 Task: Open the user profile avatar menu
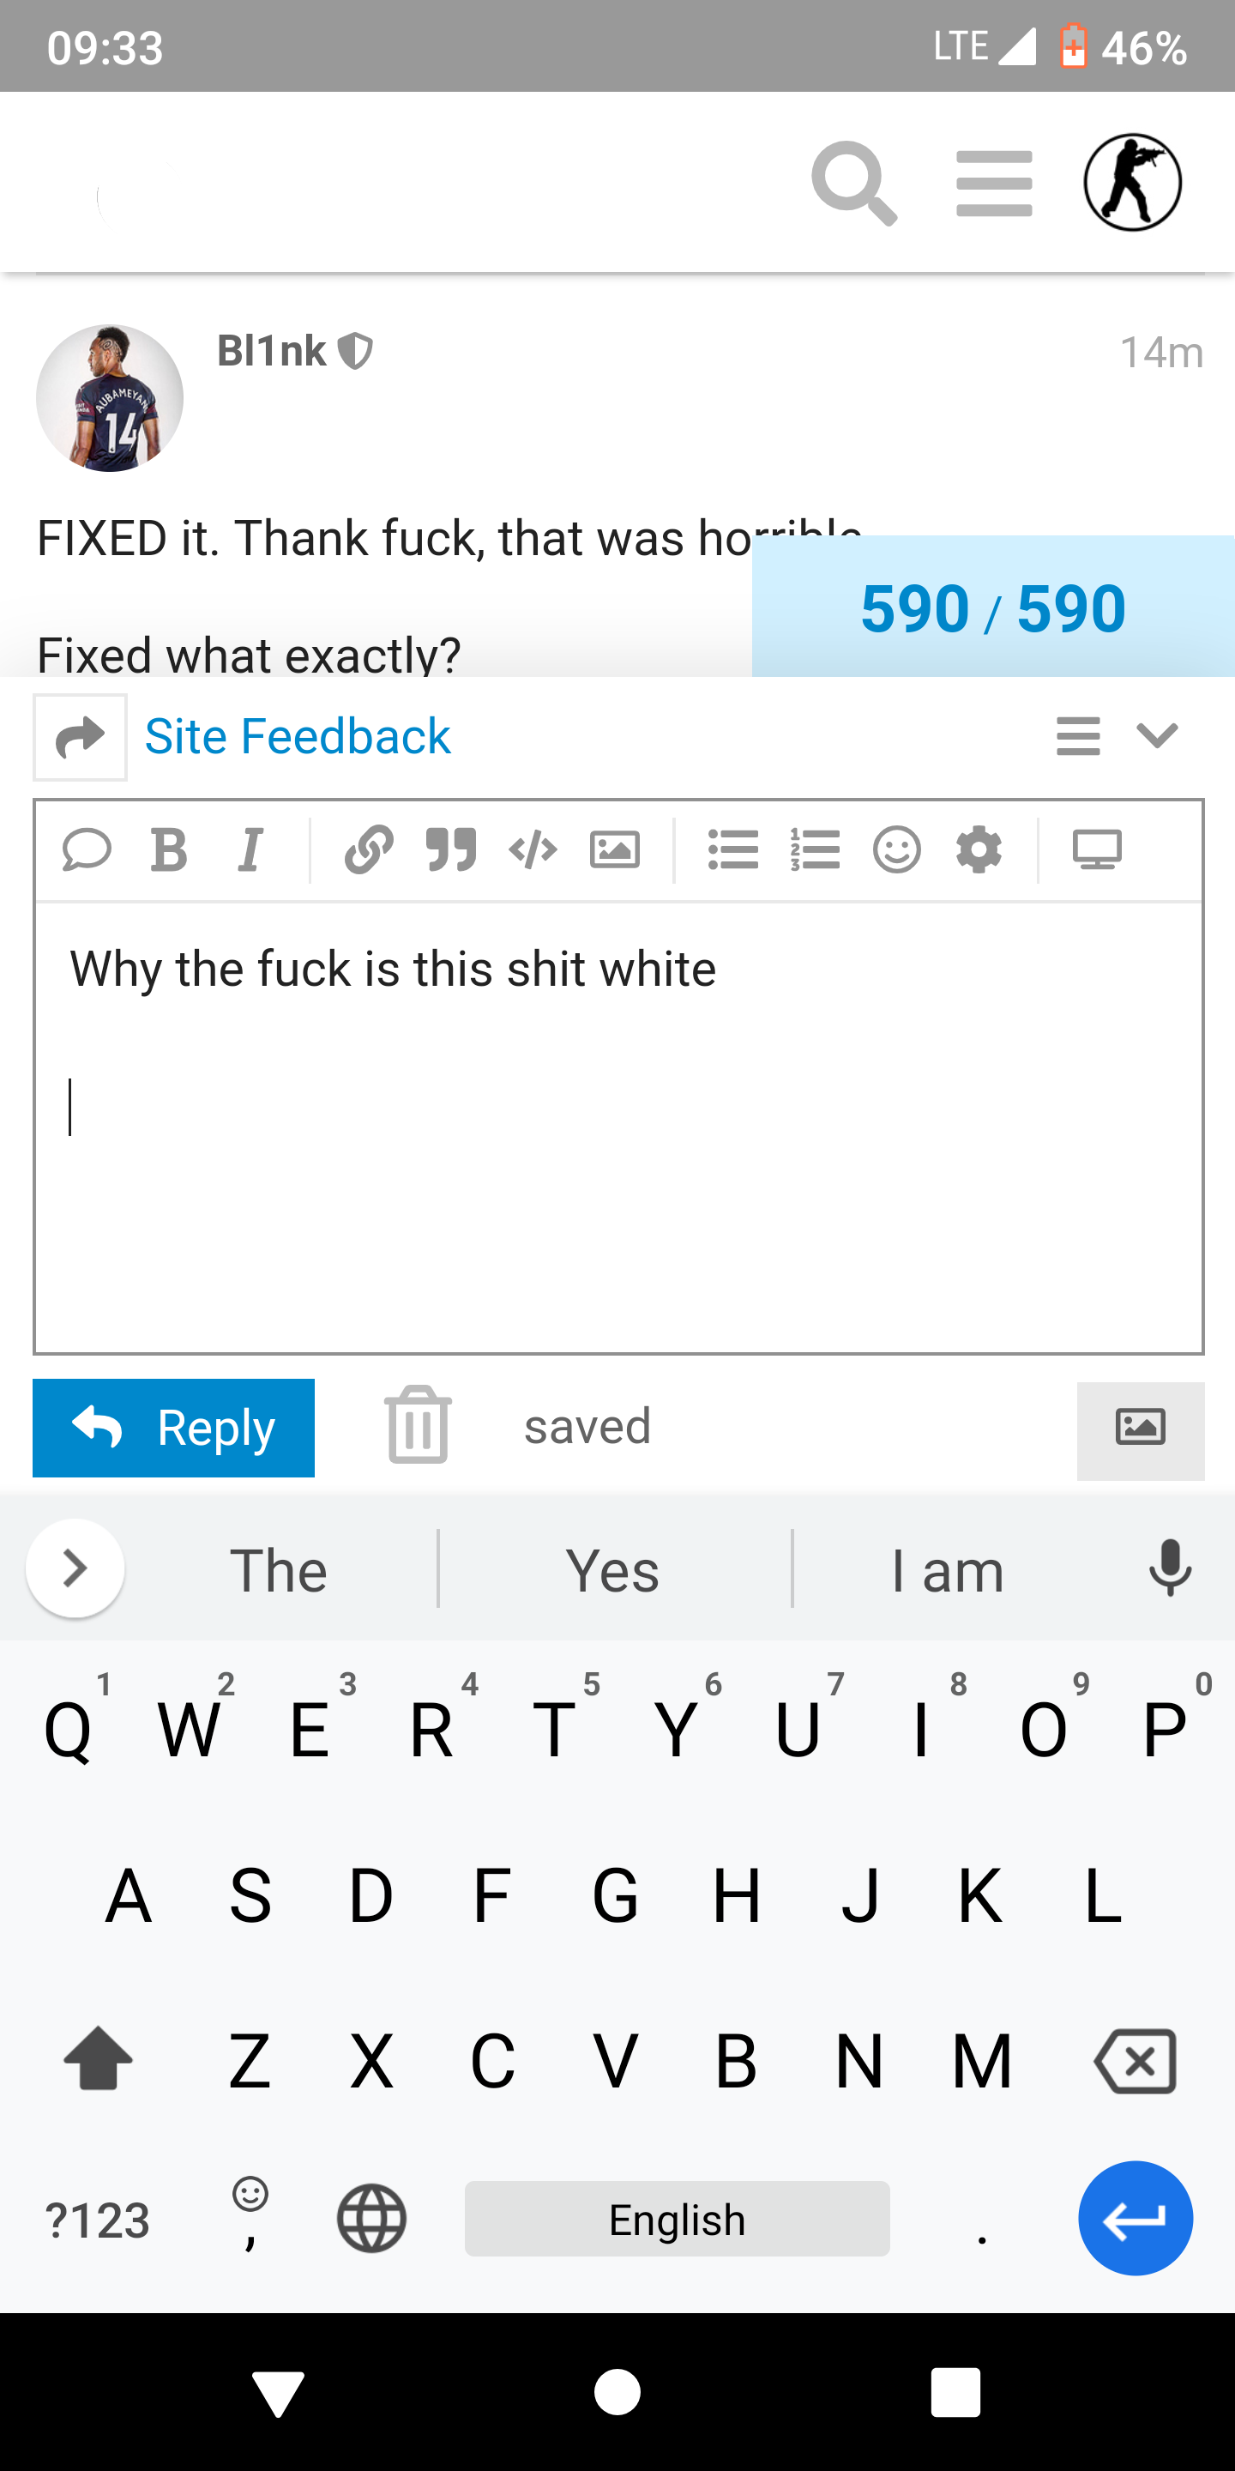tap(1132, 182)
